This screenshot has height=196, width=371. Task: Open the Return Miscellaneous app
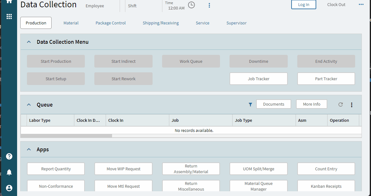(x=191, y=186)
